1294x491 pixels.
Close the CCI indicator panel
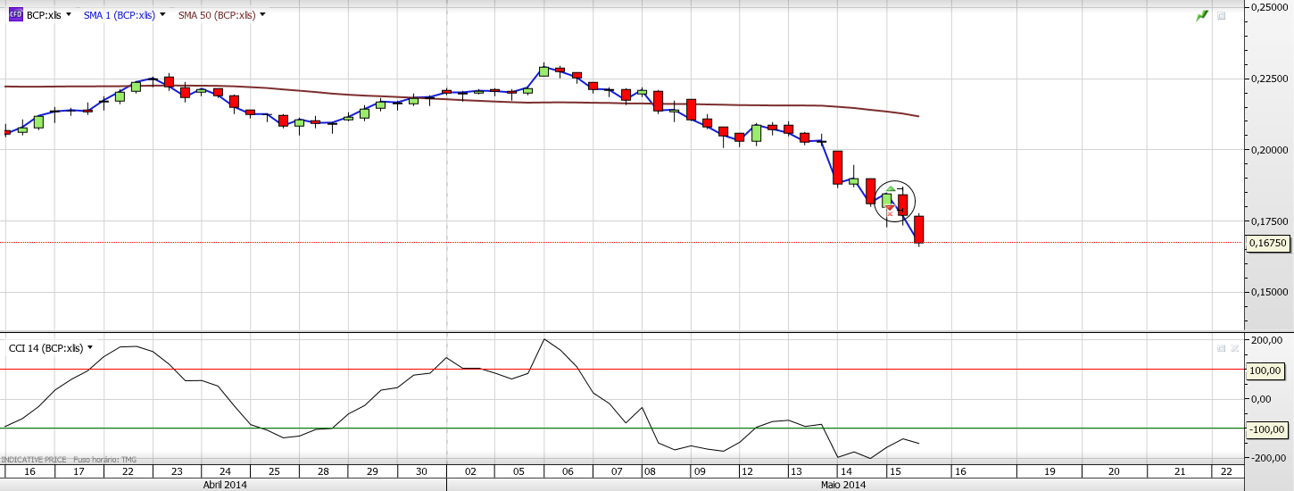coord(1235,348)
